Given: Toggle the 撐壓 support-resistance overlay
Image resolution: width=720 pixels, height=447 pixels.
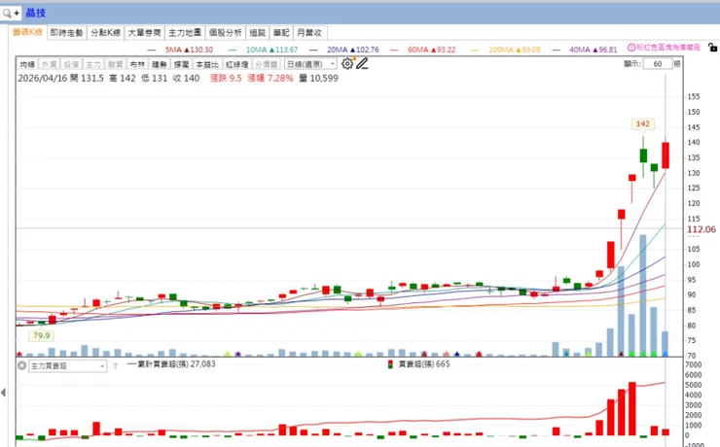Looking at the screenshot, I should [181, 64].
